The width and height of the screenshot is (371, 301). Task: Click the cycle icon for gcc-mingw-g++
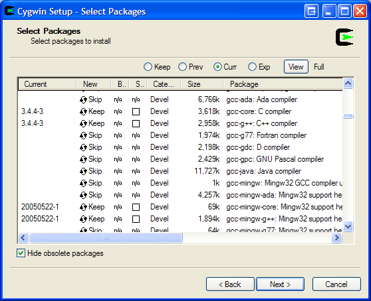point(83,219)
